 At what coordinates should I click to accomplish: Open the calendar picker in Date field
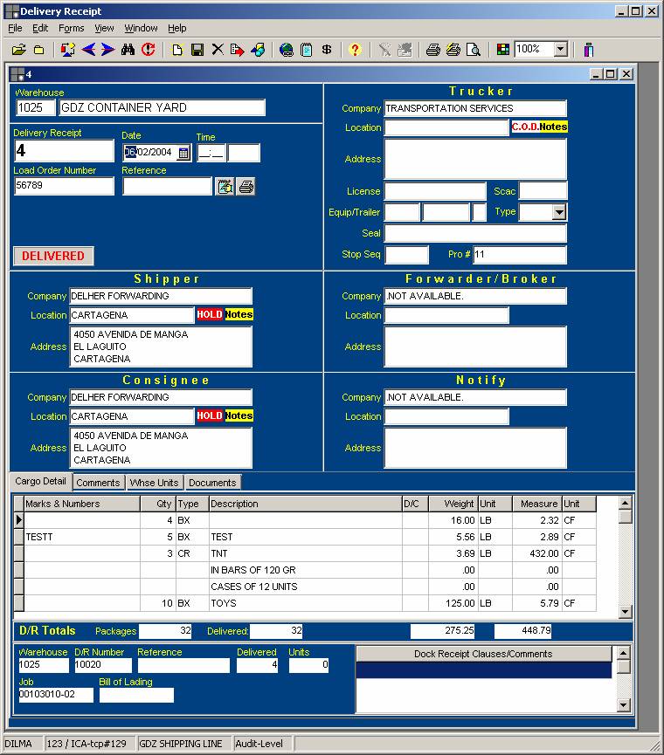183,154
